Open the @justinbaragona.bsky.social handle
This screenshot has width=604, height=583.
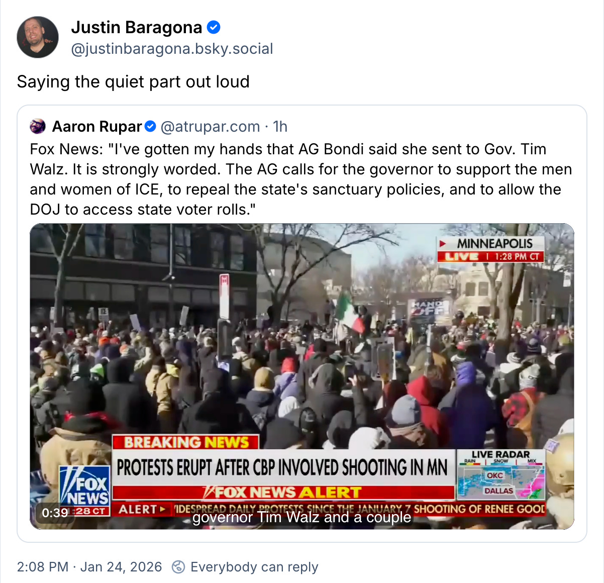pyautogui.click(x=172, y=49)
